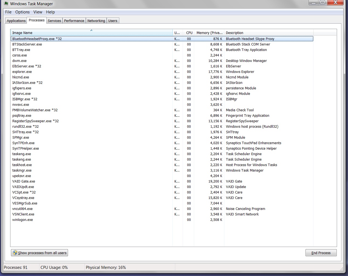Select IAStorIcon.exe *32 process

[x=162, y=83]
